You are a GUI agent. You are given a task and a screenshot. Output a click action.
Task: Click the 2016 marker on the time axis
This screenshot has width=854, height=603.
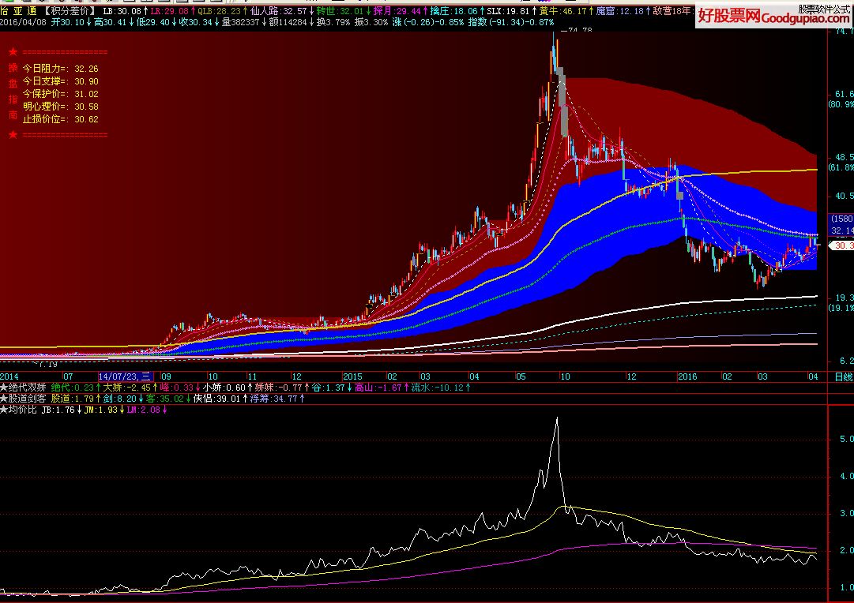687,376
